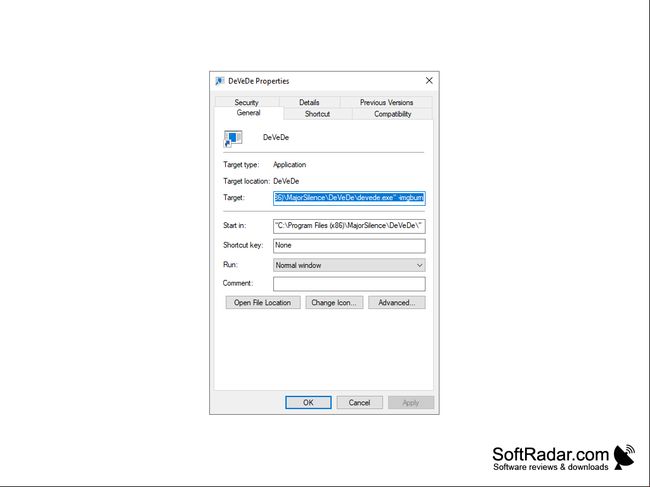
Task: Click the DeVeDe shortcut icon in the dialog
Action: pos(233,139)
